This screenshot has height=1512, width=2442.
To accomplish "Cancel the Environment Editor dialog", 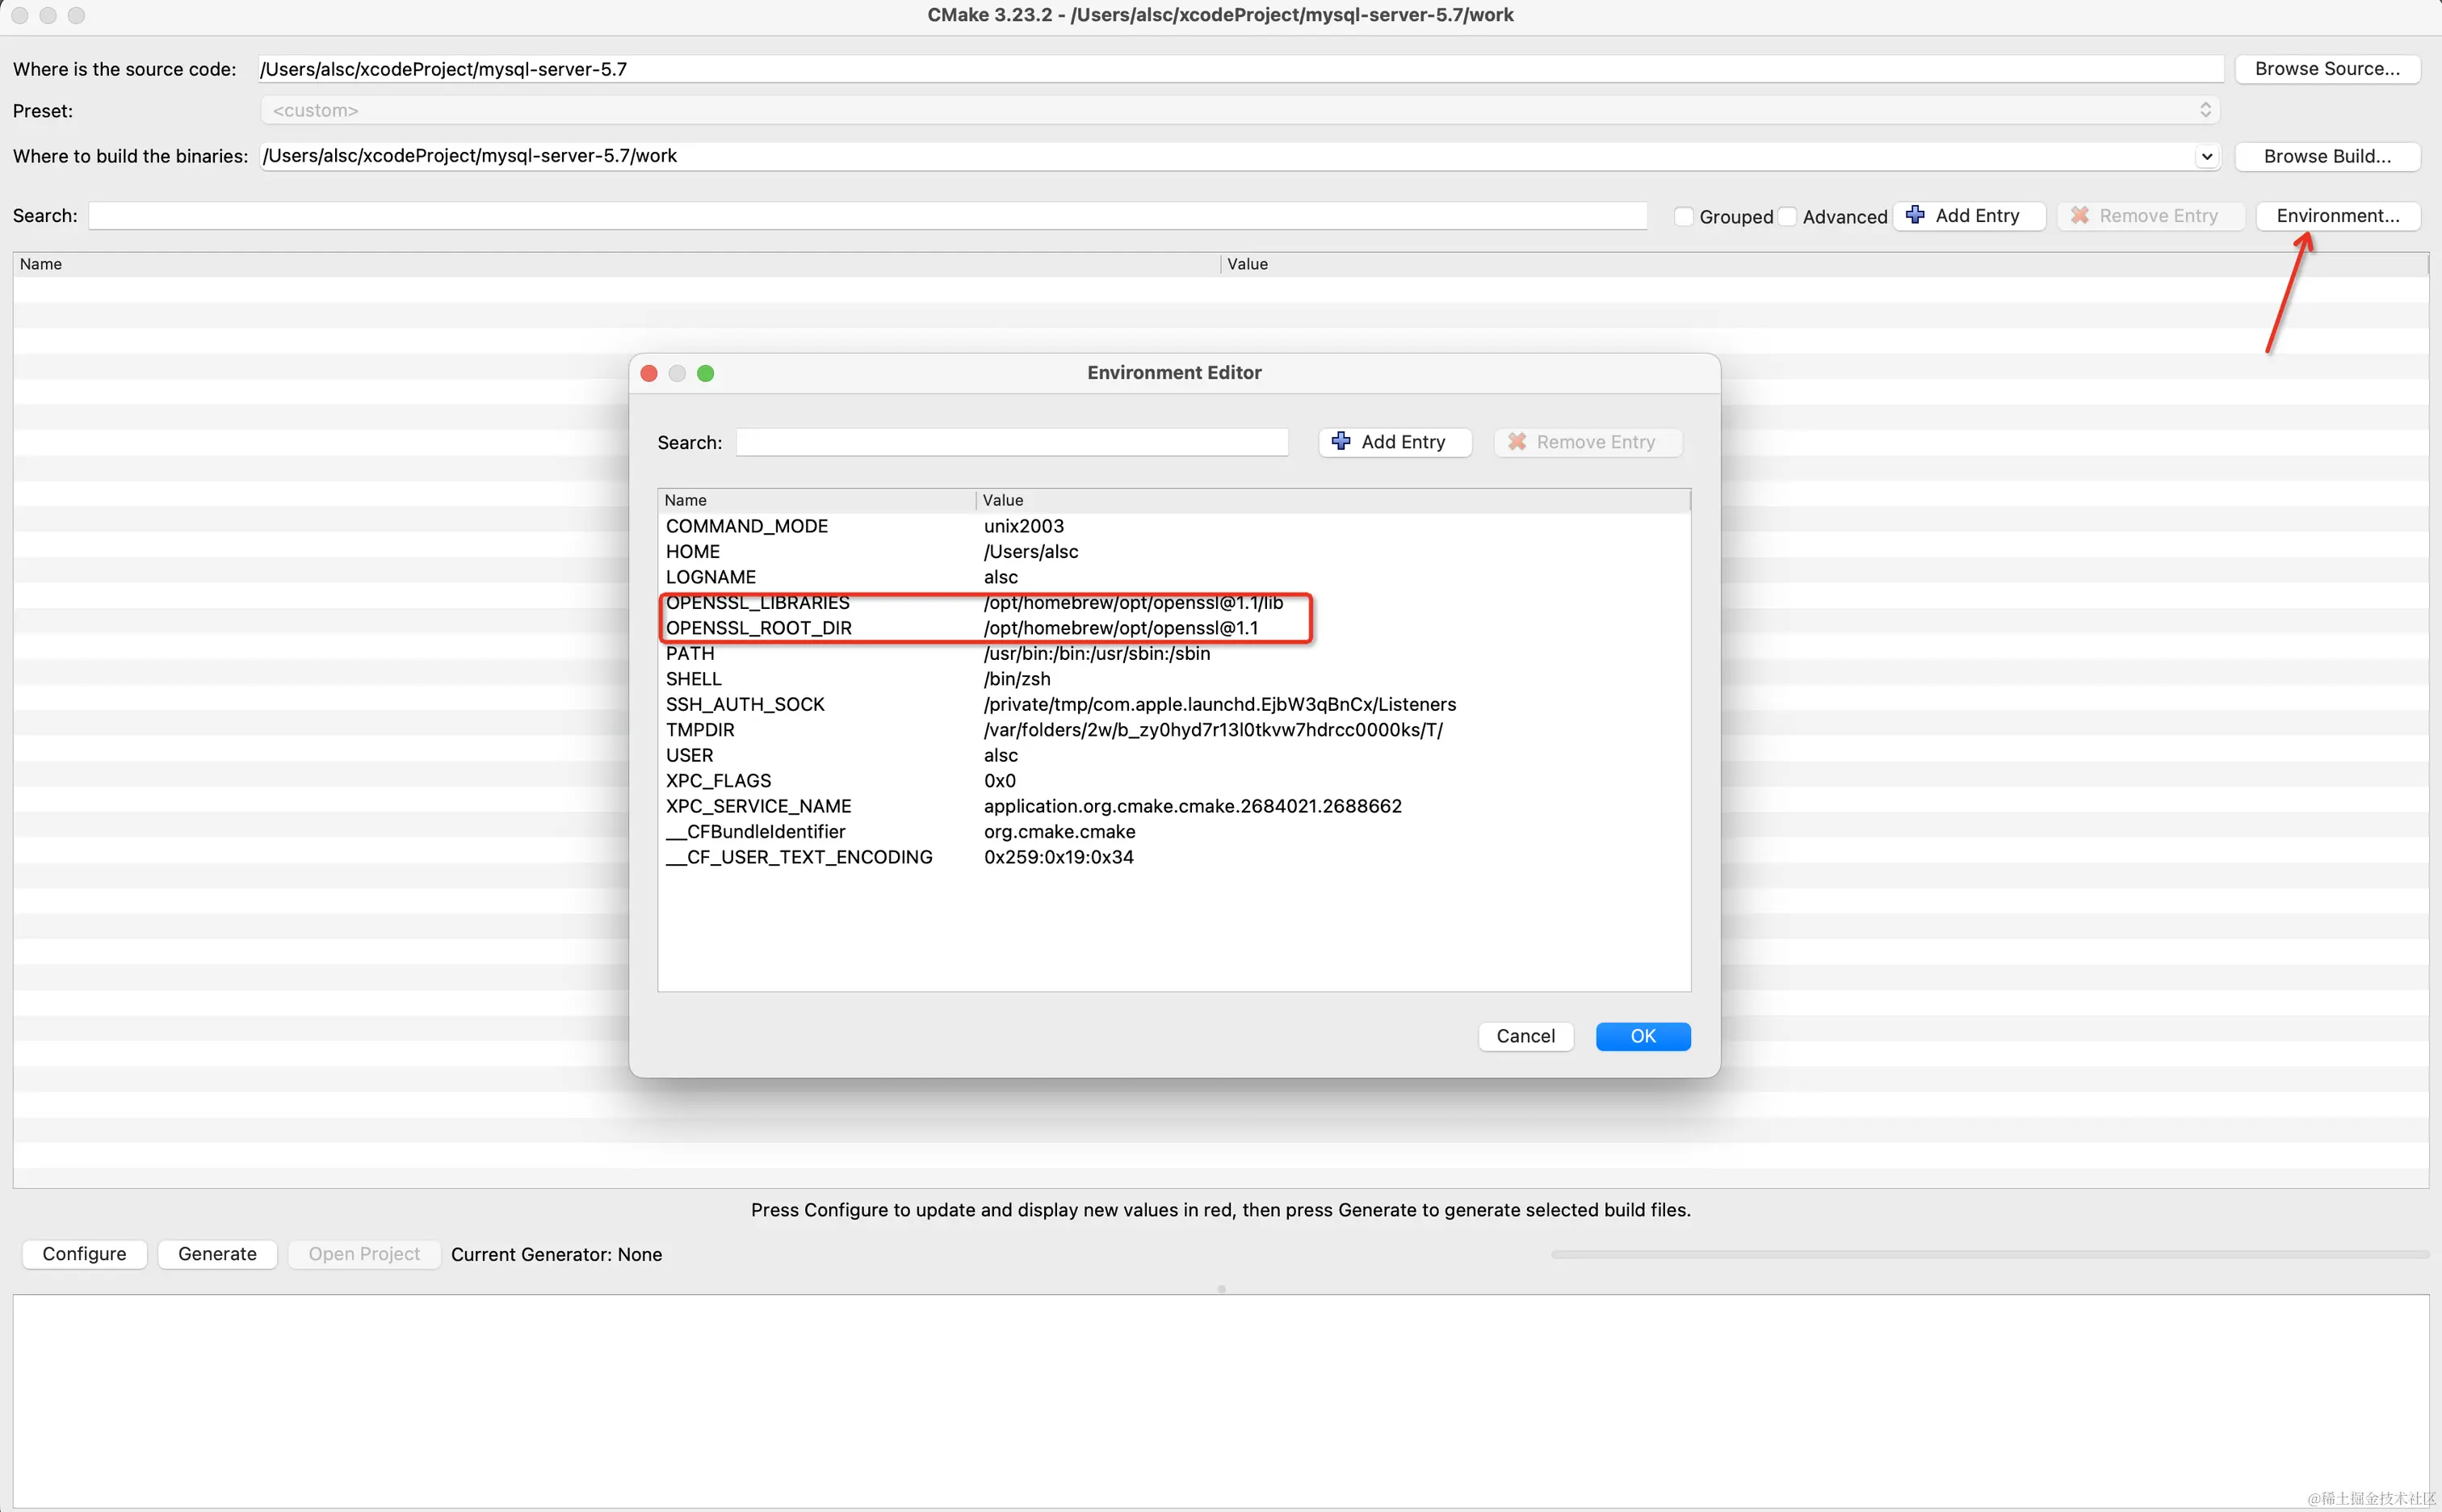I will [x=1525, y=1036].
